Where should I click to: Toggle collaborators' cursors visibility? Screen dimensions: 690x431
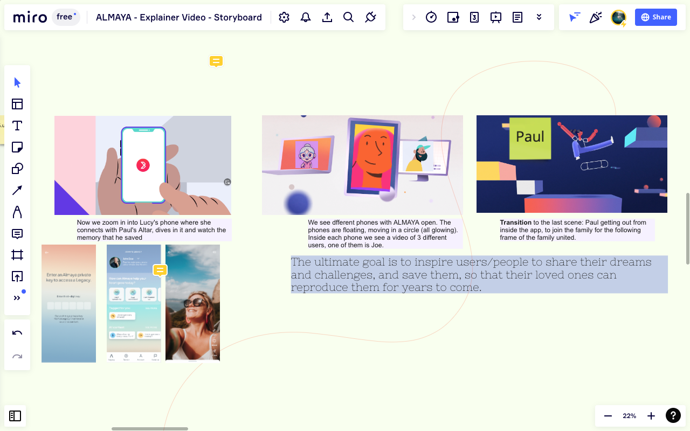(575, 17)
